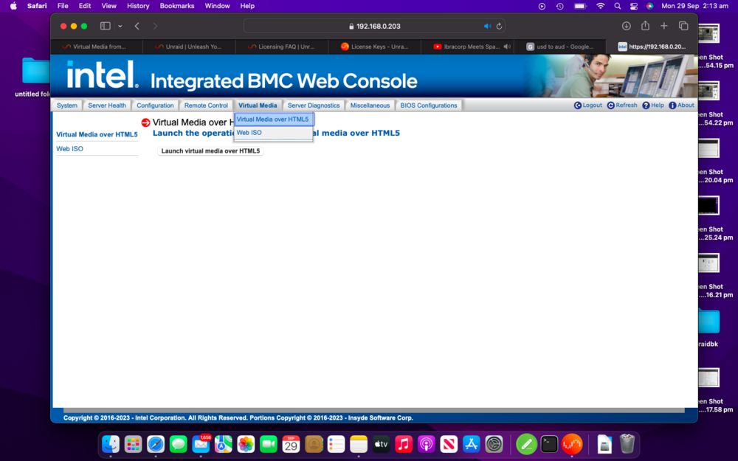Show Safari downloads
This screenshot has width=738, height=461.
pyautogui.click(x=626, y=27)
